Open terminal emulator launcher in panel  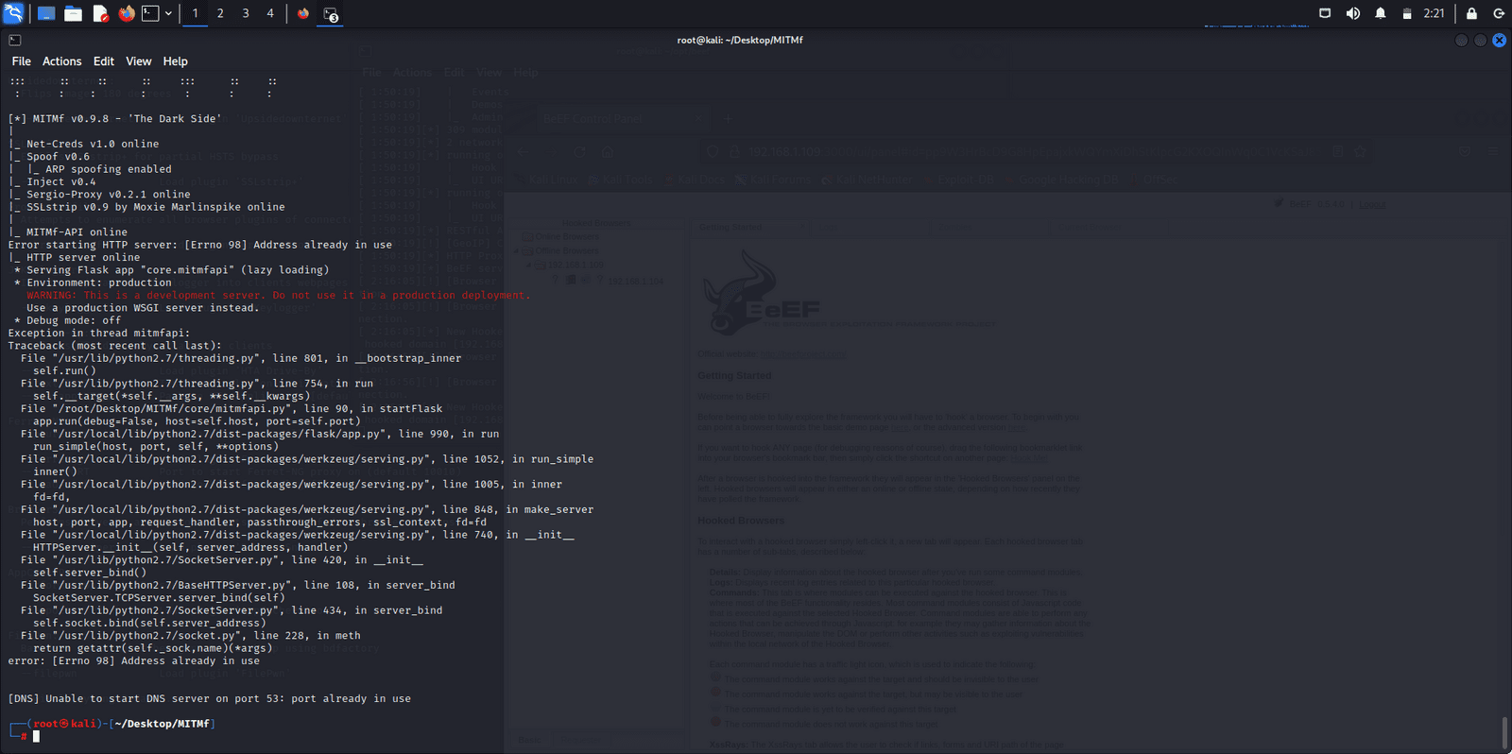pos(150,13)
